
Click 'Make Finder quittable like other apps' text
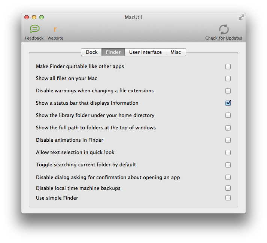pyautogui.click(x=80, y=66)
